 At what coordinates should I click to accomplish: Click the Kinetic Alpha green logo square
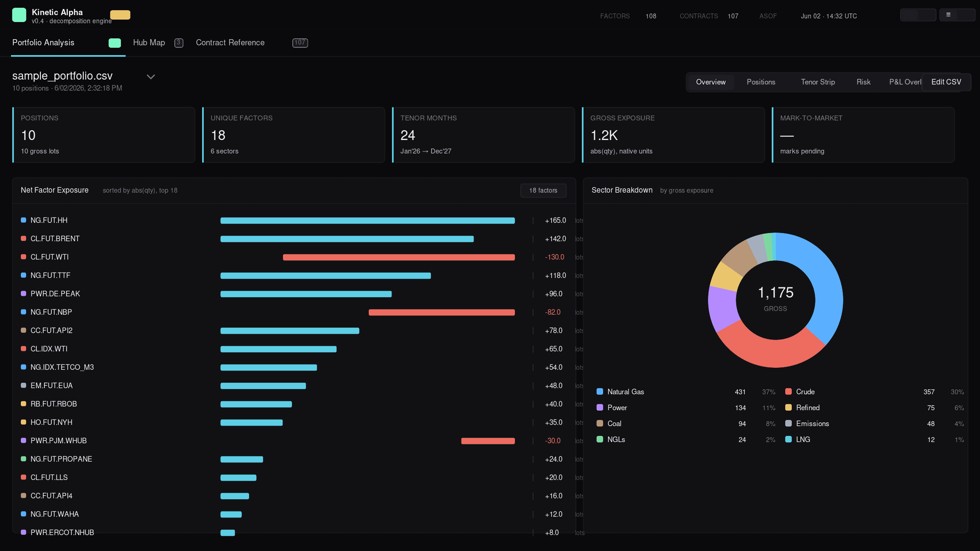(x=19, y=15)
